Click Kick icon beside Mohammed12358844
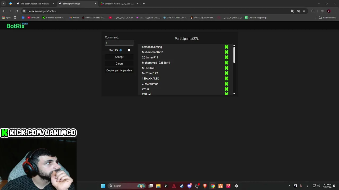Screen dimensions: 339x190 click(226, 63)
